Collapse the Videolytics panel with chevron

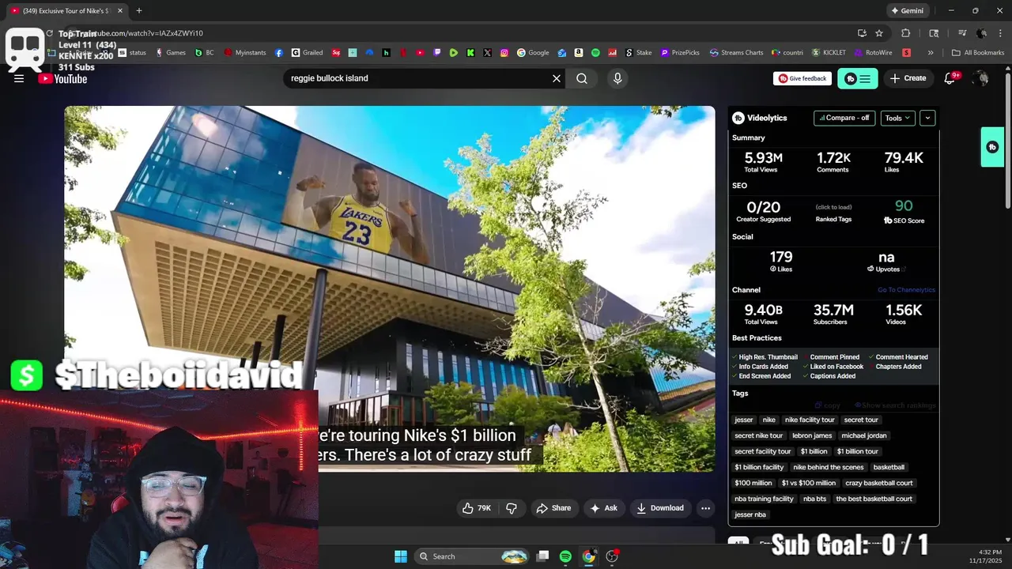click(x=927, y=118)
